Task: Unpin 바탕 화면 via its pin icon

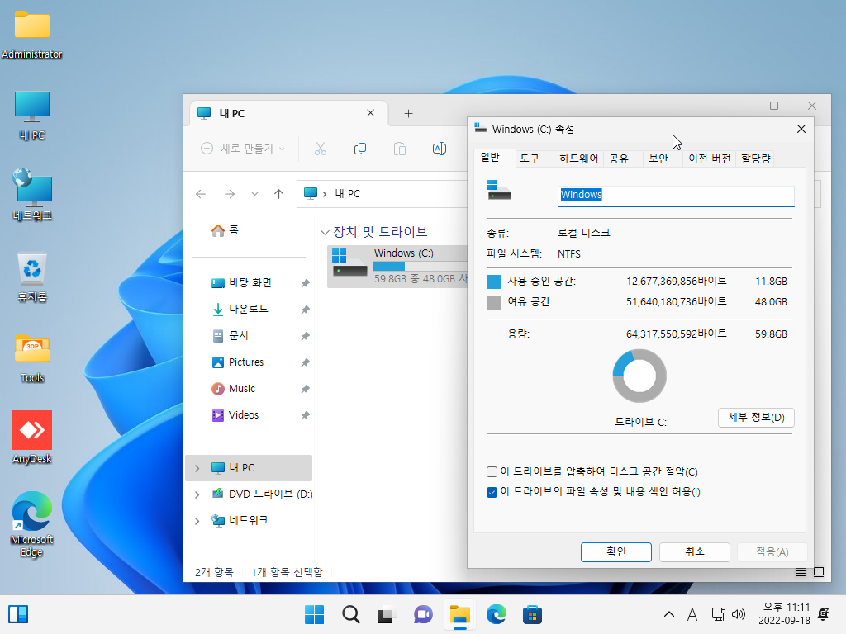Action: 306,283
